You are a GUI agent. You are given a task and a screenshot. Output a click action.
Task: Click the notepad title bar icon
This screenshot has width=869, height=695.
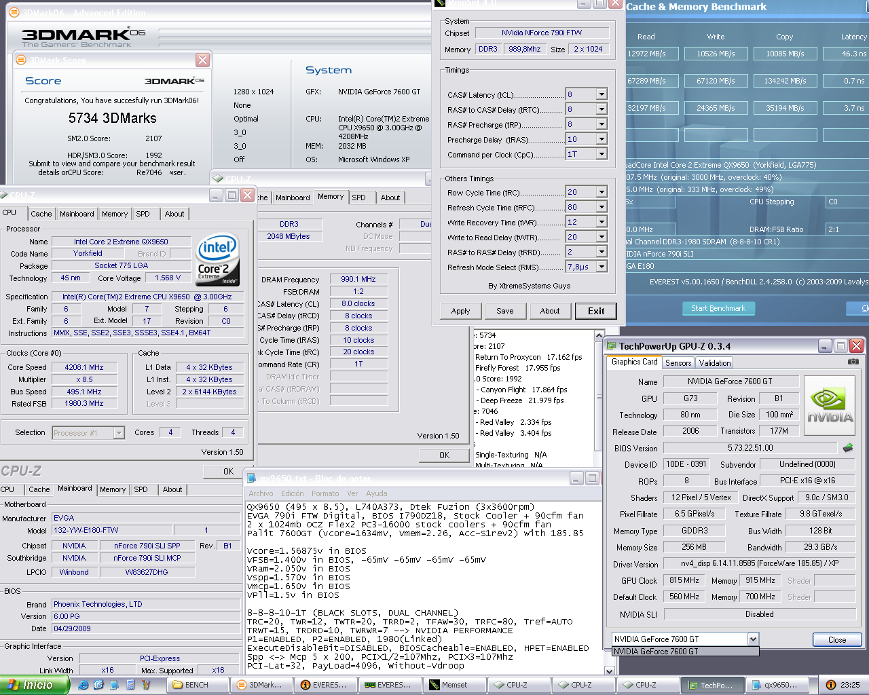tap(252, 478)
